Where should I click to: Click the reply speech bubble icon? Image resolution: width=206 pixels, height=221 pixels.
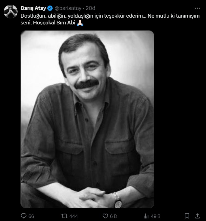click(x=24, y=216)
